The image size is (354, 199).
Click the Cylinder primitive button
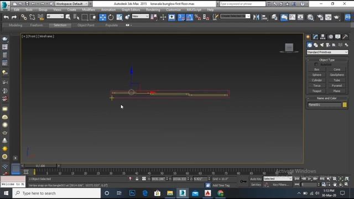point(317,80)
